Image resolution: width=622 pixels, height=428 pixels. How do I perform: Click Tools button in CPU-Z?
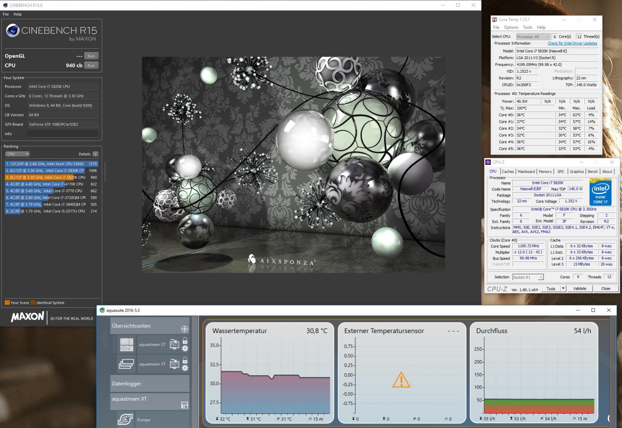point(551,288)
